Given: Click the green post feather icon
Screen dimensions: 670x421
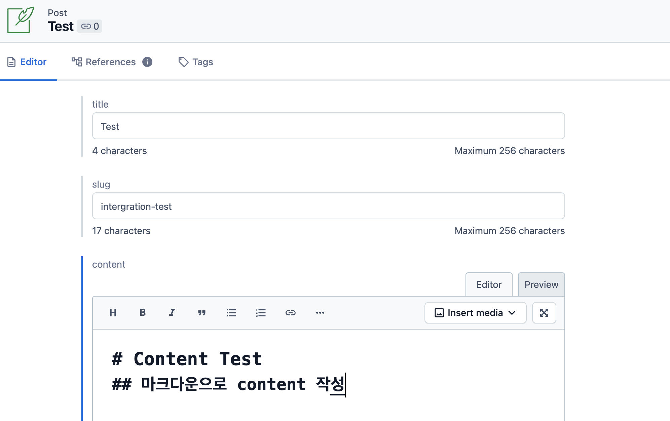Looking at the screenshot, I should pyautogui.click(x=21, y=20).
